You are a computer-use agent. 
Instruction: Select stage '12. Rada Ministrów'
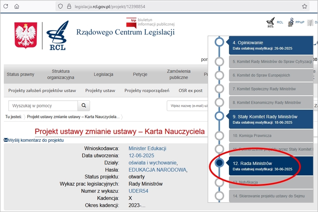point(271,166)
